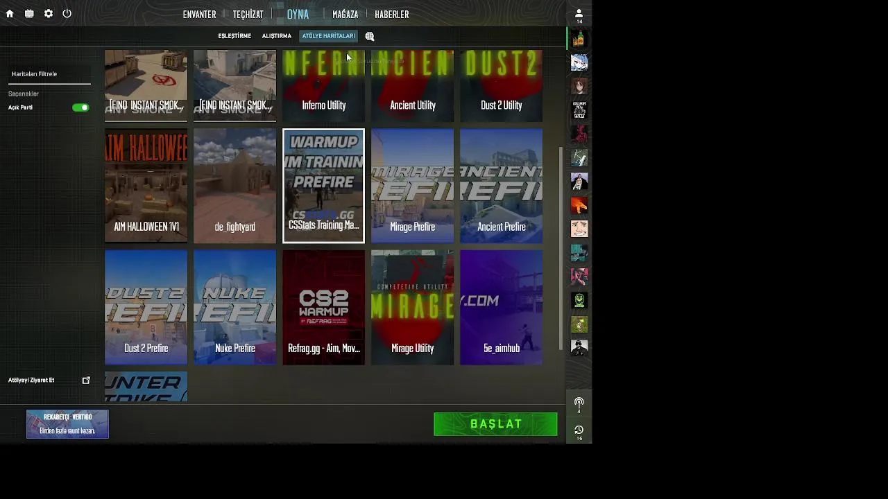Select the Refrag.gg Aim warmup map
The width and height of the screenshot is (888, 499).
coord(323,307)
